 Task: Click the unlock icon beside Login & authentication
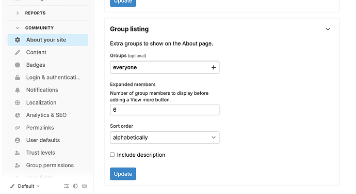18,78
